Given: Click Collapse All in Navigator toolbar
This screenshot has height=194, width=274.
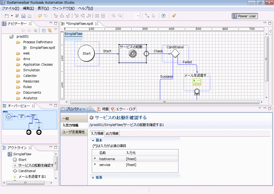Looking at the screenshot, I should (44, 30).
